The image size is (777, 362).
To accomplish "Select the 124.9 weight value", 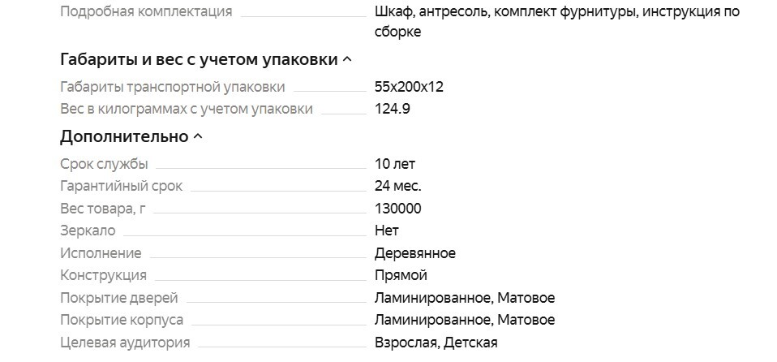I will (x=393, y=109).
